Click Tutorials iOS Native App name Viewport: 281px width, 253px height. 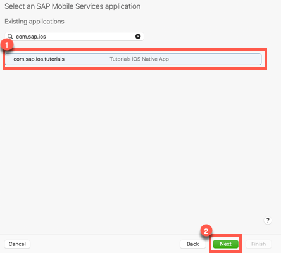click(139, 59)
